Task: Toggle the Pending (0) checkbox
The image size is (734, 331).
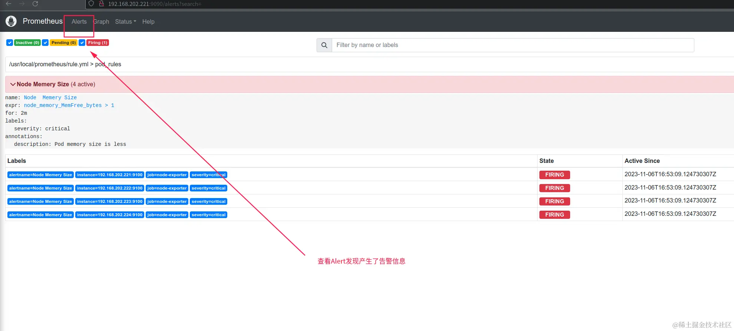Action: [x=45, y=43]
